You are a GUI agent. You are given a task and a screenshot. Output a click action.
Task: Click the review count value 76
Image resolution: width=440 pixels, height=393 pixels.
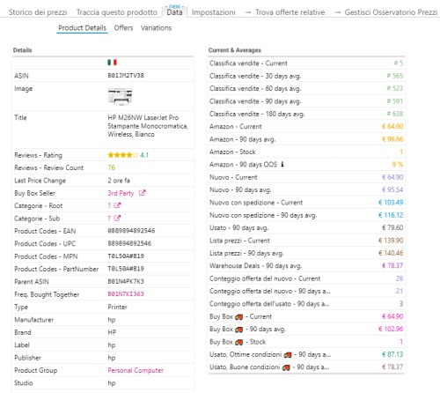pos(112,167)
